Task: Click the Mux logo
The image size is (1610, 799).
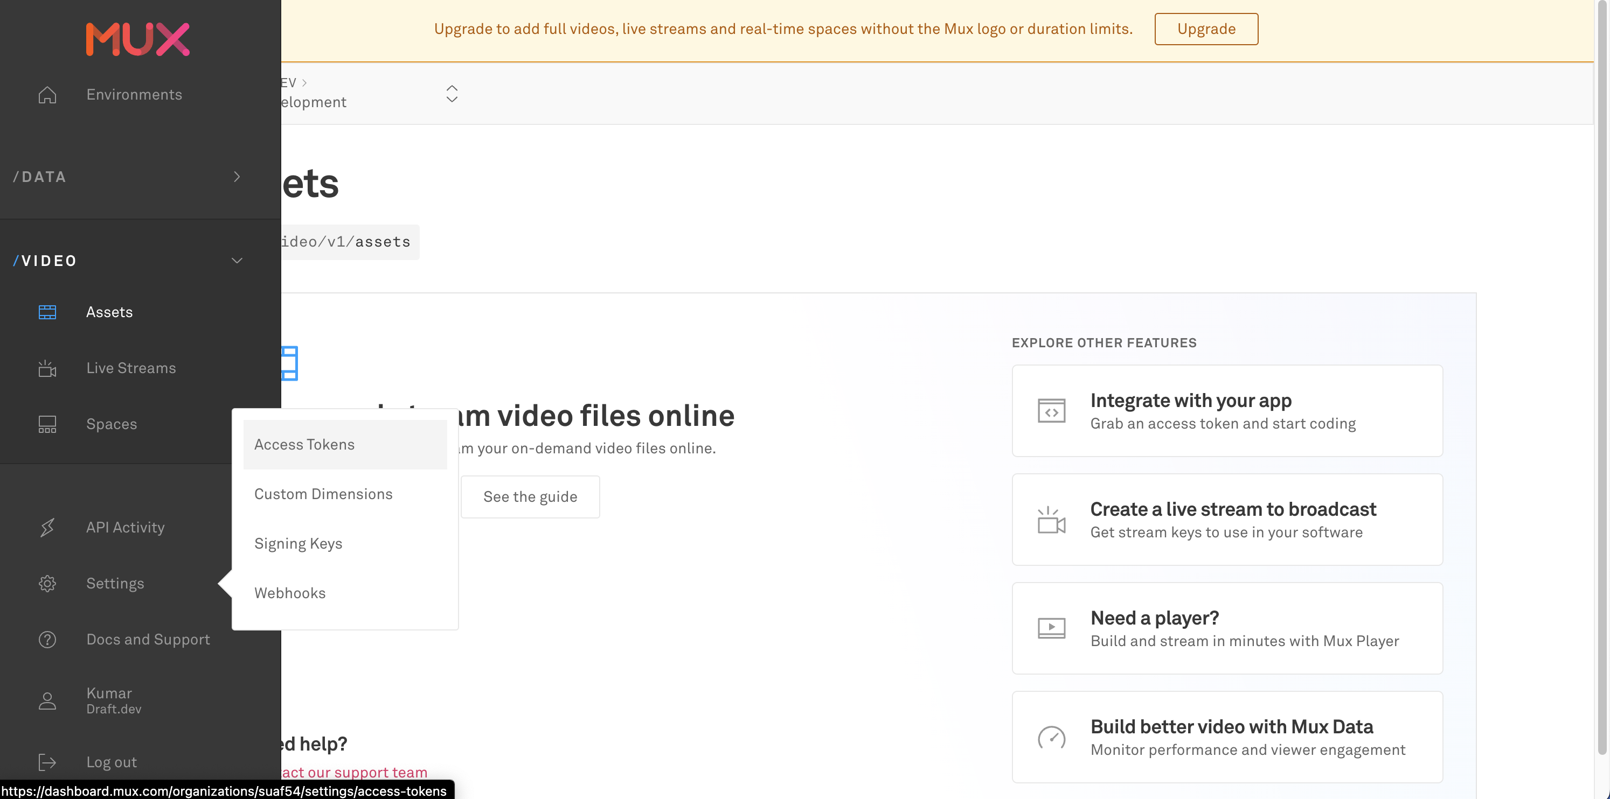Action: click(x=137, y=39)
